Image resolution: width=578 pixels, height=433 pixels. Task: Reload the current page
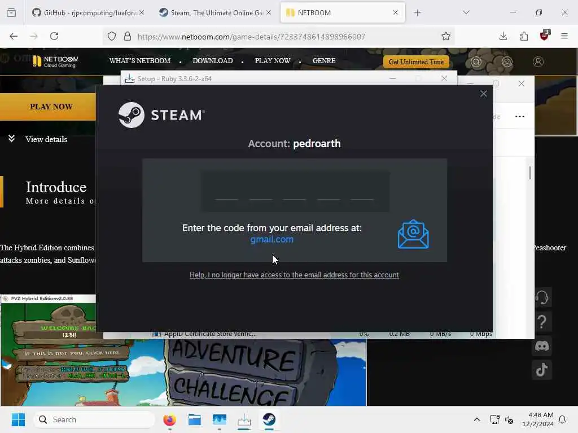tap(54, 36)
